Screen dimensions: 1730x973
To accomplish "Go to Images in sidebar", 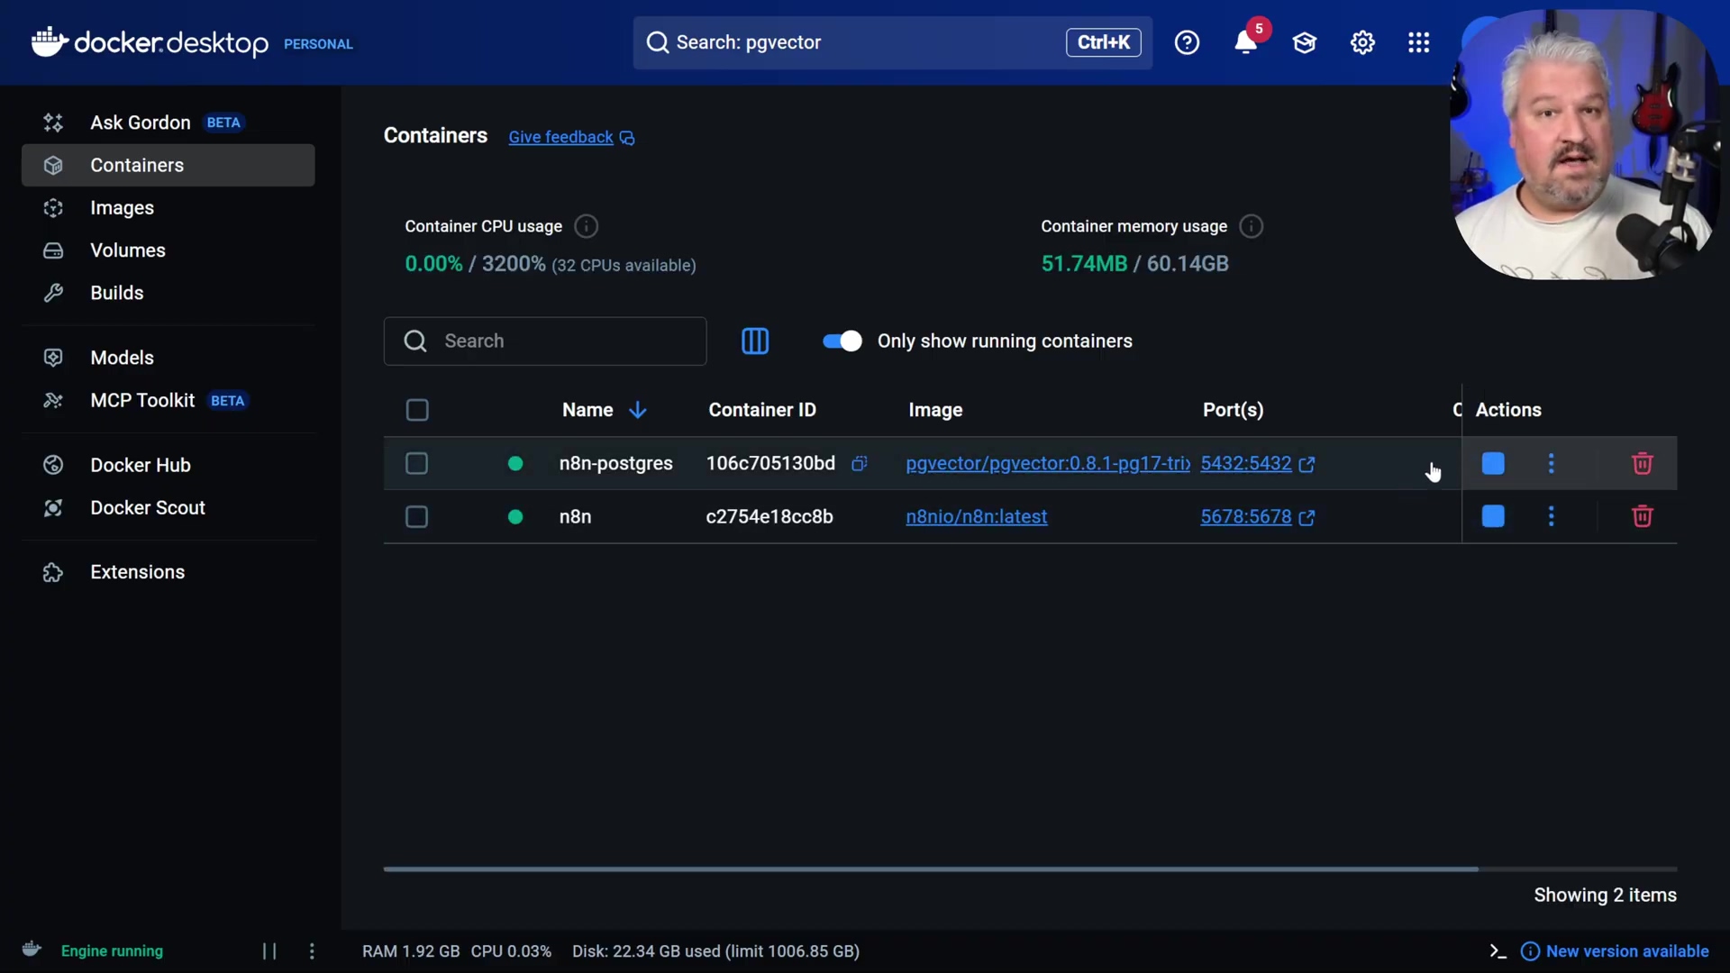I will [x=122, y=208].
